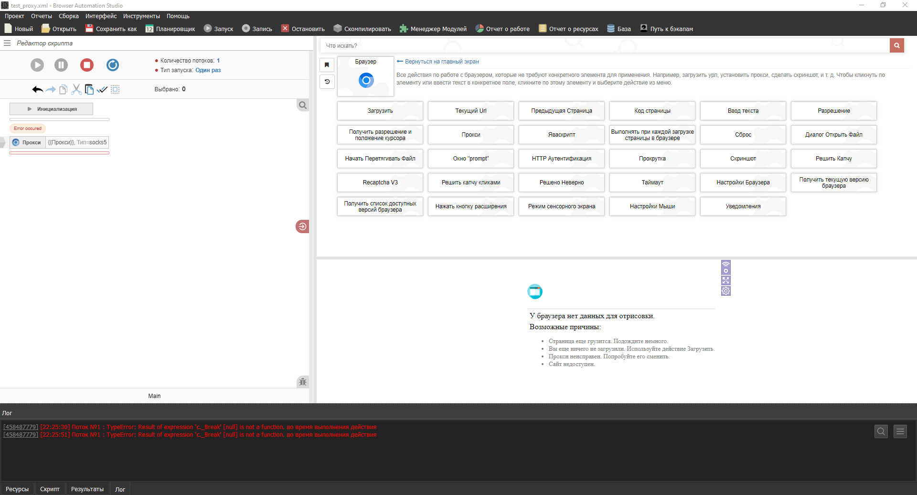Click the 'Что искать?' search field

tap(604, 46)
